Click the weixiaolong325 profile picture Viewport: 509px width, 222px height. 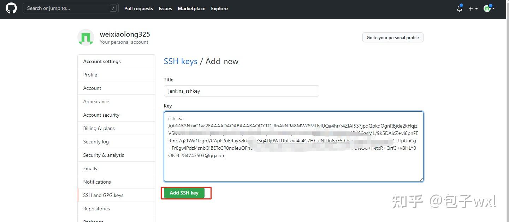(85, 37)
